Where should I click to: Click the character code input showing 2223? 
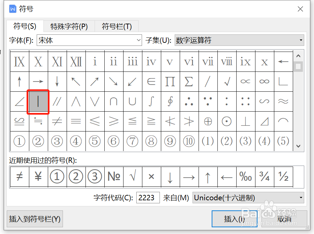pyautogui.click(x=148, y=198)
